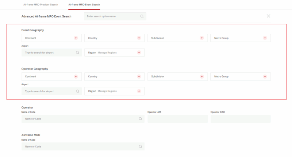The height and width of the screenshot is (157, 292).
Task: Click Manage Regions link under Operator Geography
Action: 107,91
